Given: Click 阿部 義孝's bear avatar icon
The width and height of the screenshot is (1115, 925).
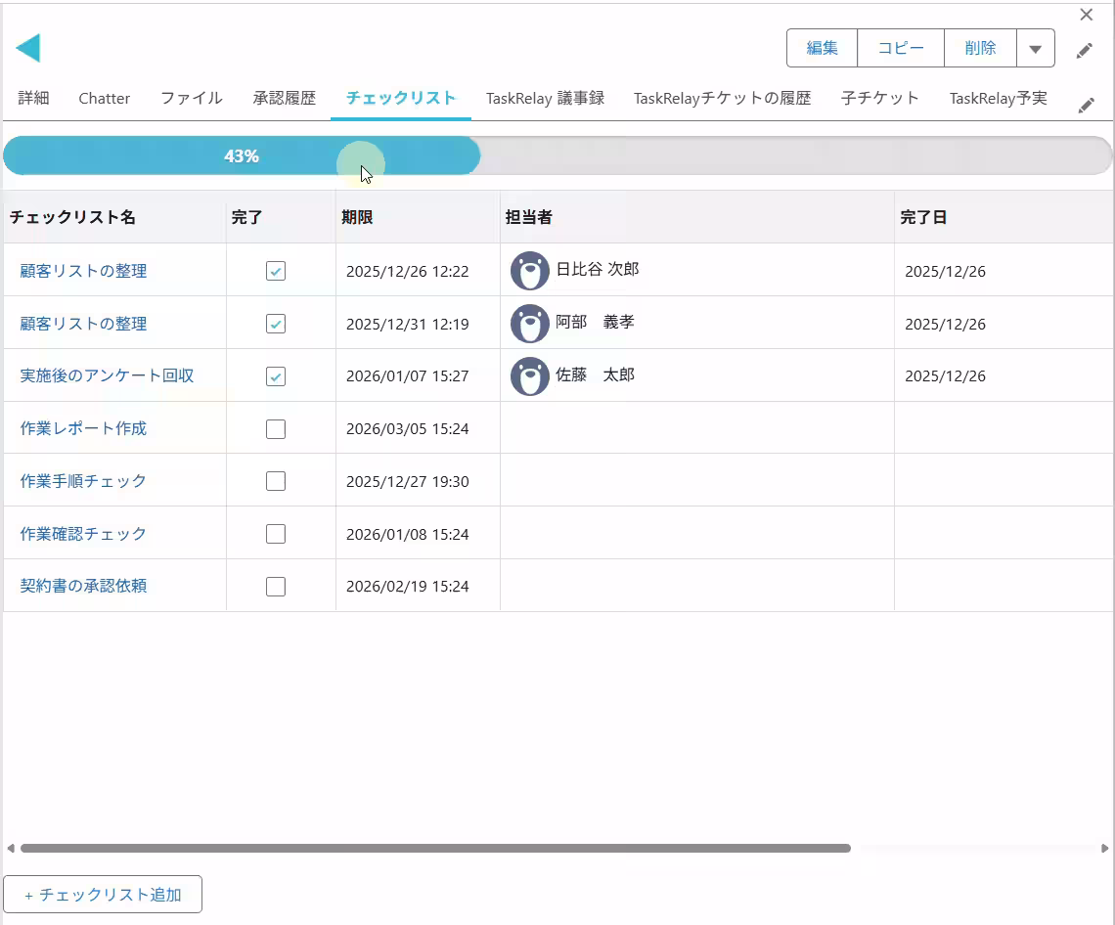Looking at the screenshot, I should coord(530,324).
